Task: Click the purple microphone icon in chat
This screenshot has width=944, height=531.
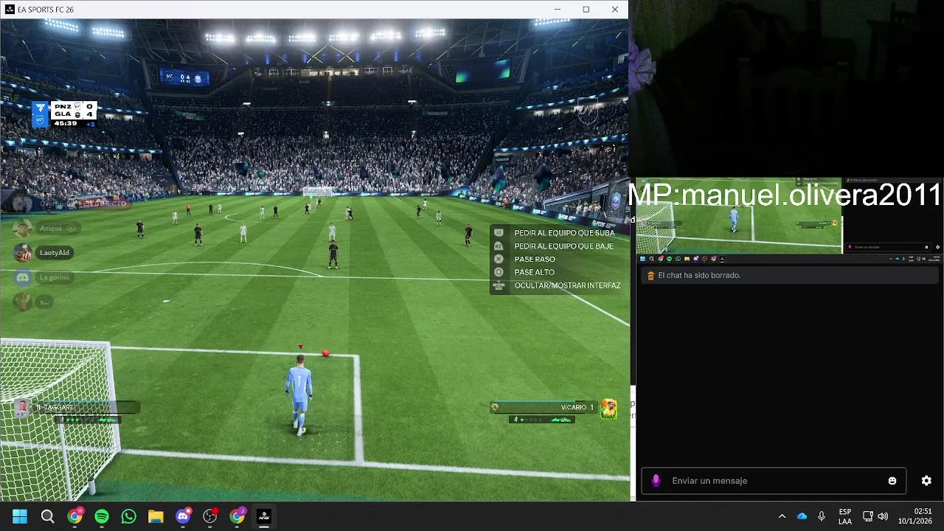Action: 656,481
